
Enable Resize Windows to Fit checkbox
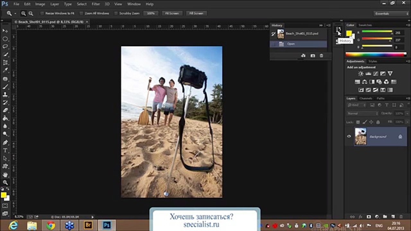pos(42,13)
